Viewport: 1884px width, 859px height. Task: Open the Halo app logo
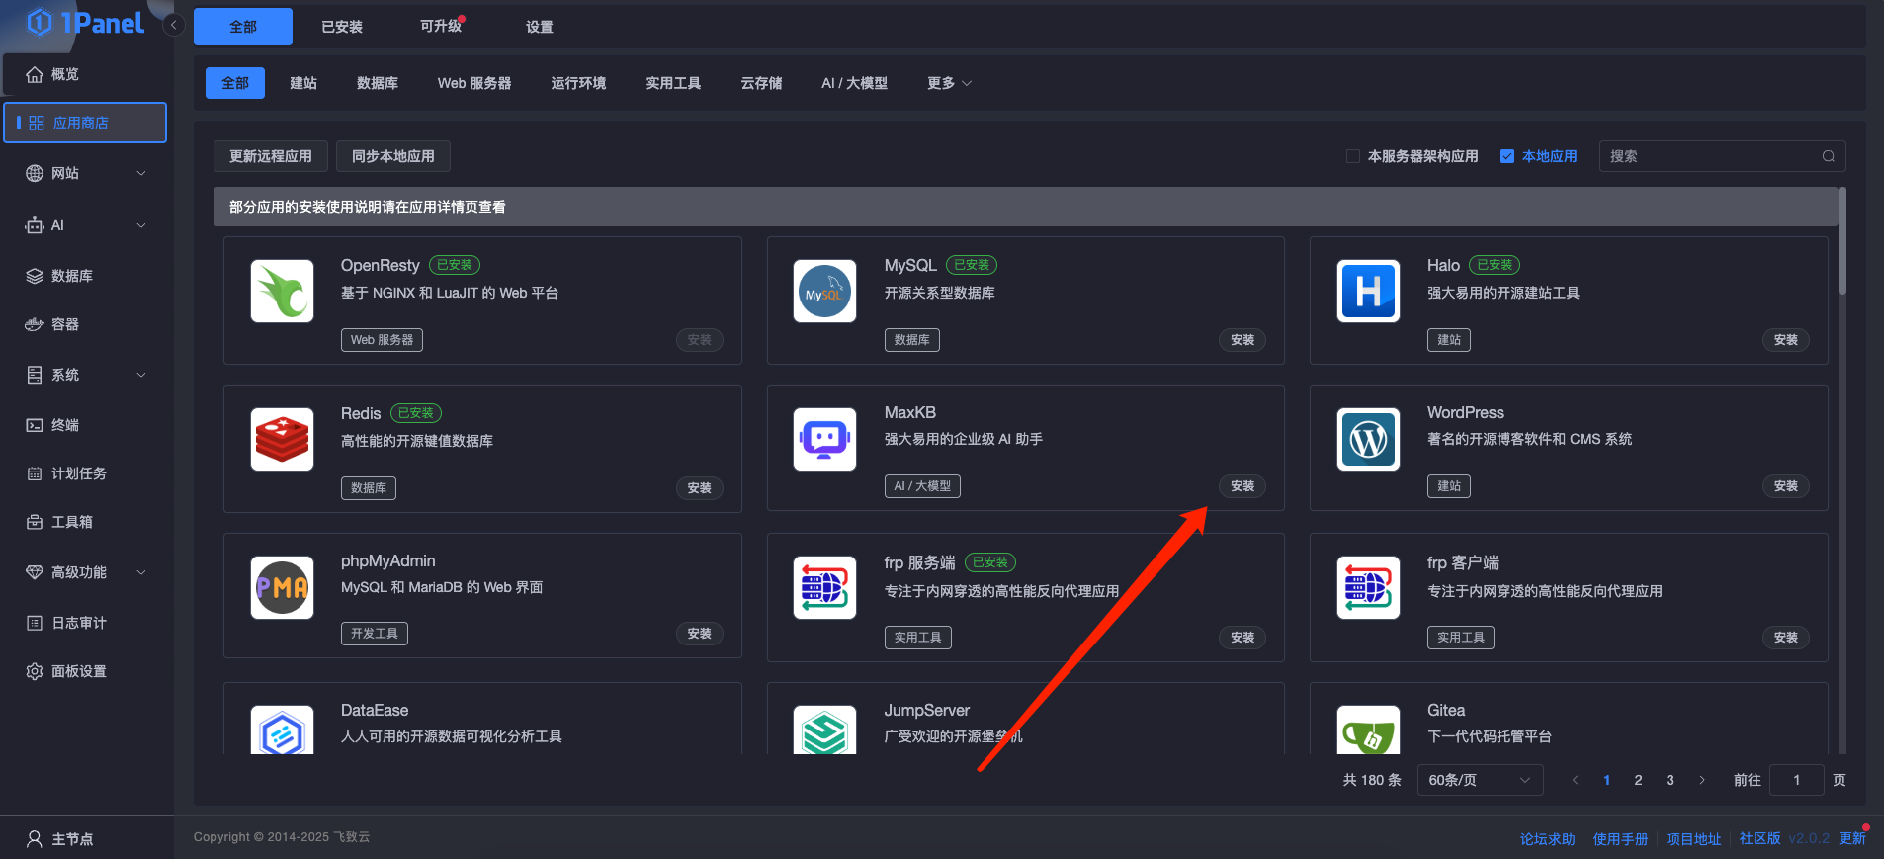pyautogui.click(x=1369, y=291)
